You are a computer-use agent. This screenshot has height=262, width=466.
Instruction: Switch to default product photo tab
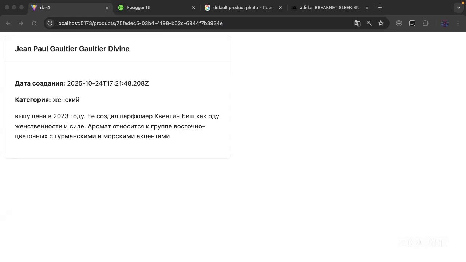[244, 8]
